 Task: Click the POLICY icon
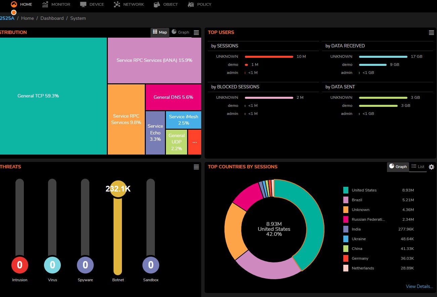pyautogui.click(x=191, y=4)
